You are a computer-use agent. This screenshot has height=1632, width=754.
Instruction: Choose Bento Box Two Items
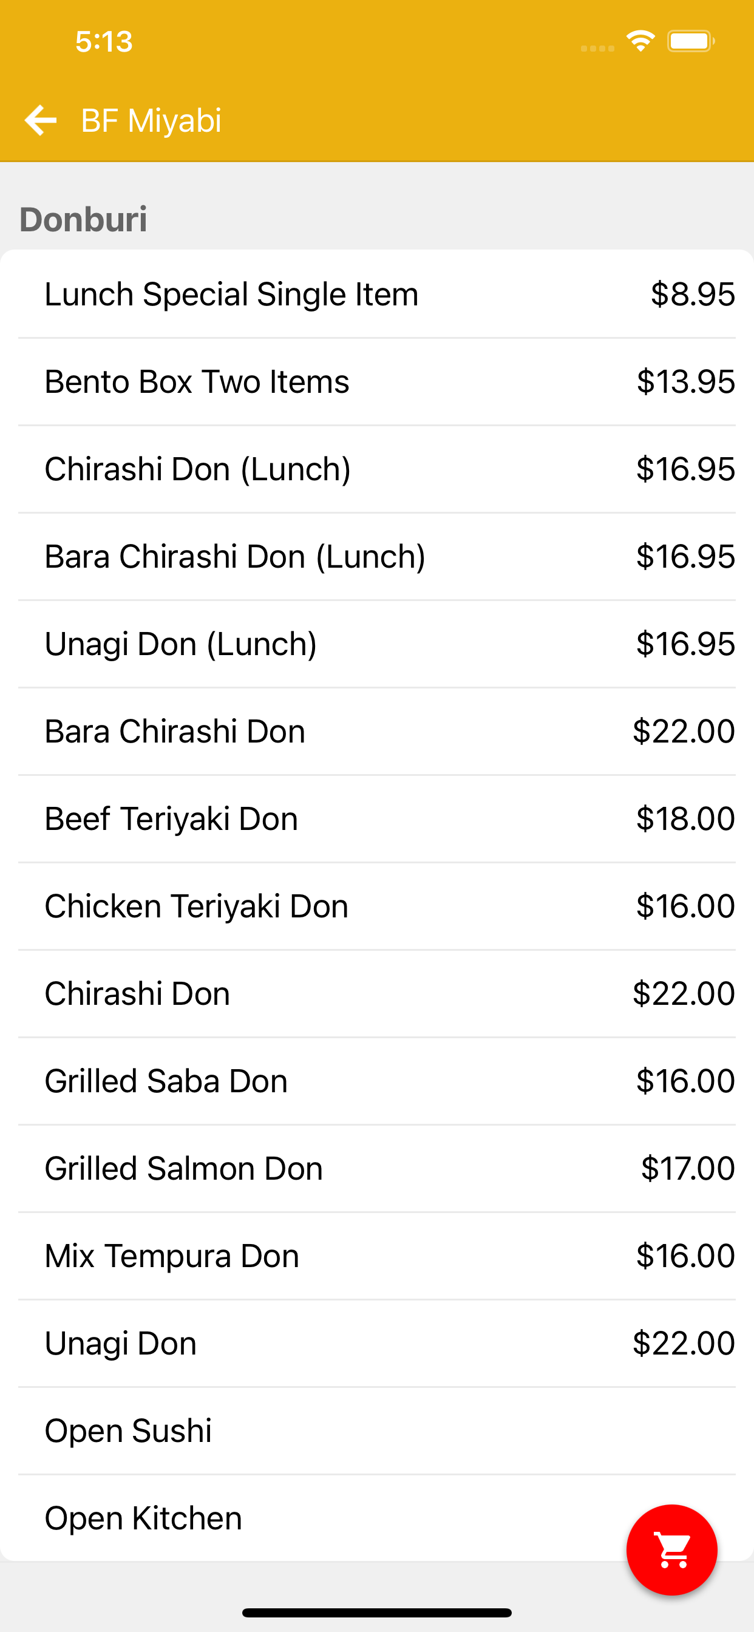(197, 381)
